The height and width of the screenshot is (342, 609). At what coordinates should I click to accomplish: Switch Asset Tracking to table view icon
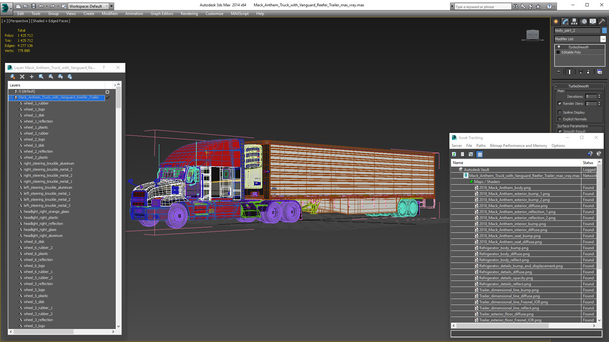point(480,154)
